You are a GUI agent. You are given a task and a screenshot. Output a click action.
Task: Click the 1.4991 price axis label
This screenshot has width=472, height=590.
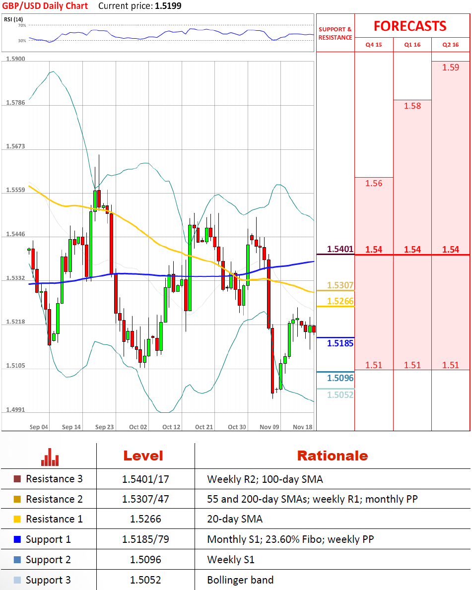[15, 410]
